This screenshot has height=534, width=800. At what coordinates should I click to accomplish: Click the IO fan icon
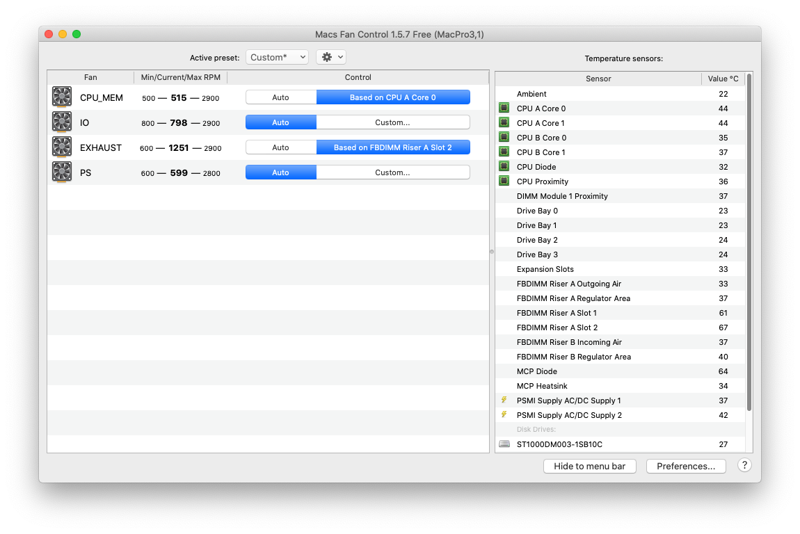62,122
